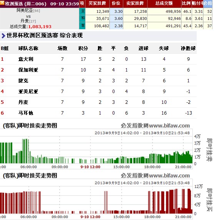Click the 必指 column header
The width and height of the screenshot is (214, 220).
tap(208, 3)
